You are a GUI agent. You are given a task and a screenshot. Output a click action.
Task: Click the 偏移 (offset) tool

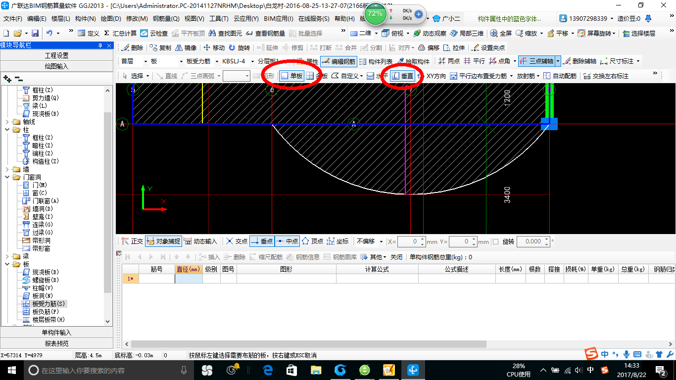click(429, 48)
